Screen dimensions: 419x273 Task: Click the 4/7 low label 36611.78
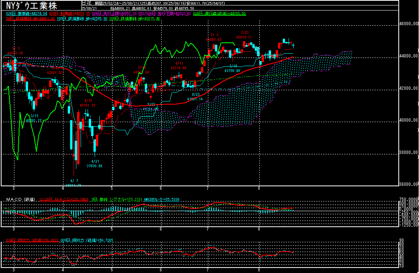pyautogui.click(x=74, y=185)
